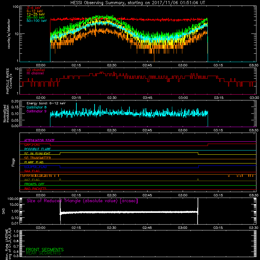This screenshot has width=260, height=260.
Task: Click the HI channel legend label
Action: 35,73
